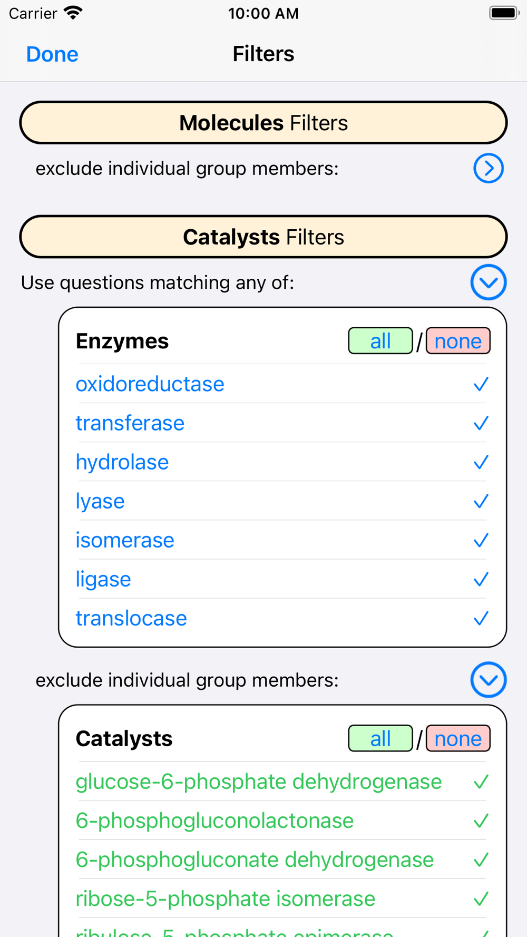Image resolution: width=527 pixels, height=937 pixels.
Task: Uncheck the transferase enzyme
Action: pos(282,423)
